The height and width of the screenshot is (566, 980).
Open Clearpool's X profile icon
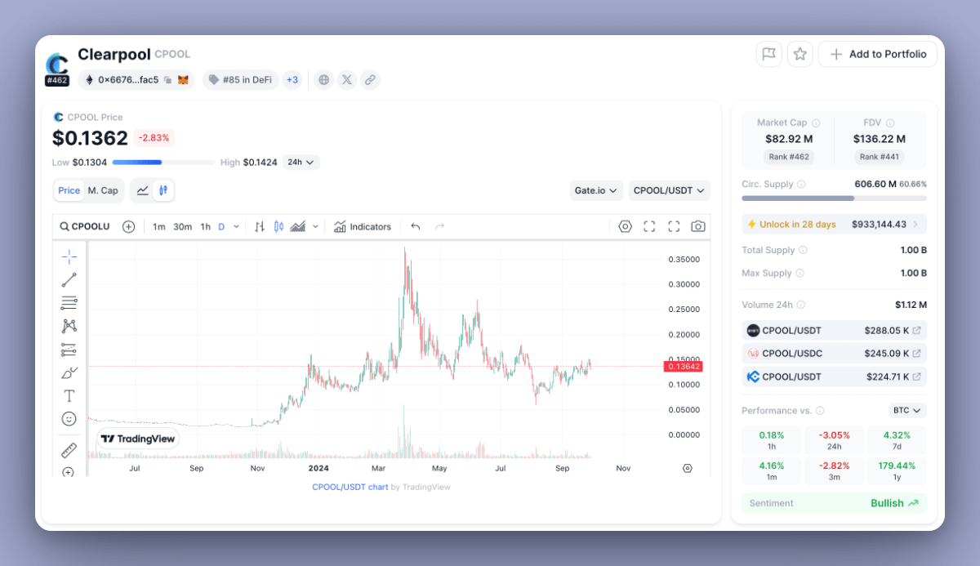pos(347,80)
